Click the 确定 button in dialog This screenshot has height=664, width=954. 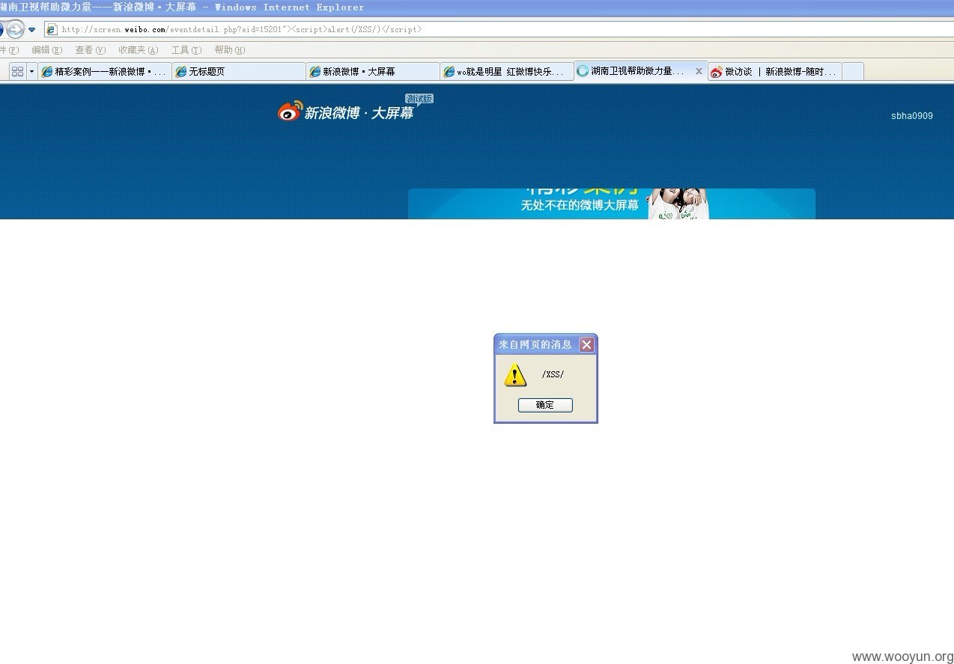point(545,405)
